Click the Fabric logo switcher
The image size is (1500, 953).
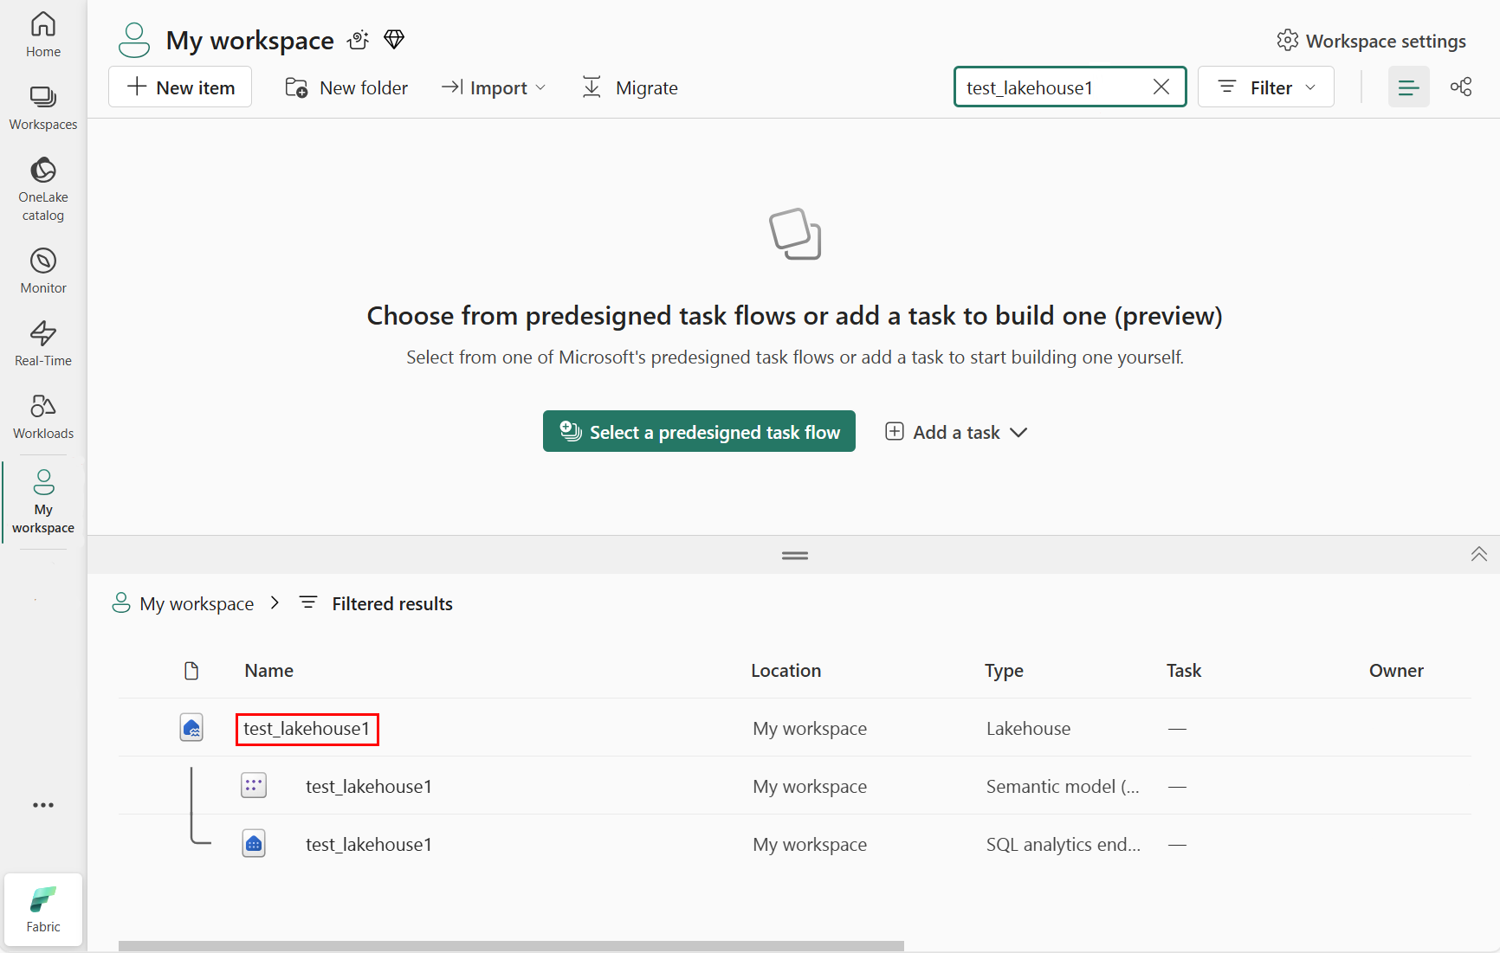pos(43,909)
